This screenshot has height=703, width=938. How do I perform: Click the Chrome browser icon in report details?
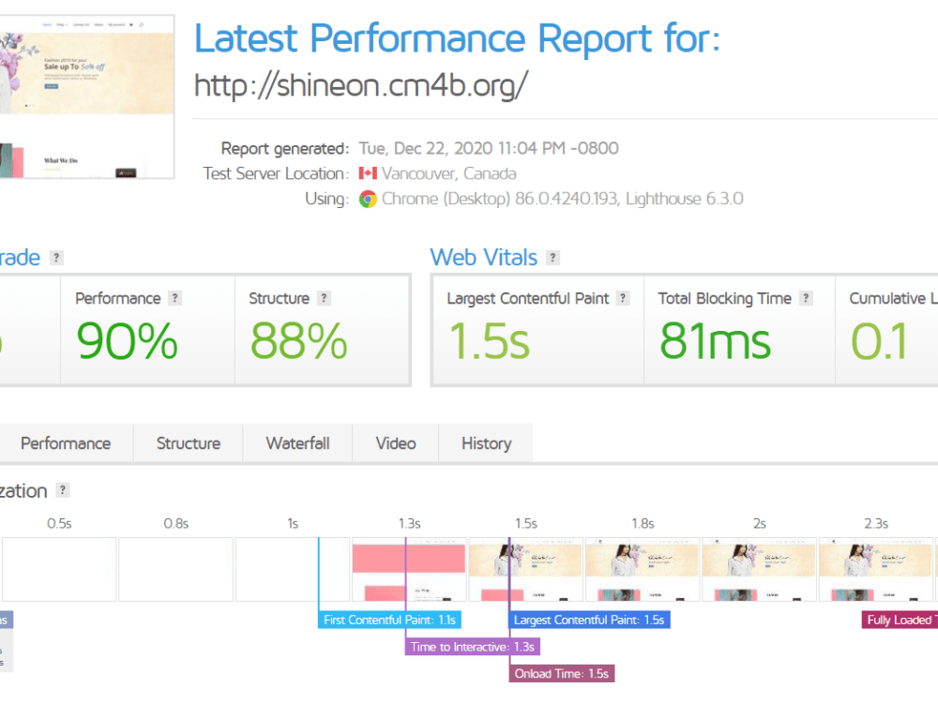[368, 199]
